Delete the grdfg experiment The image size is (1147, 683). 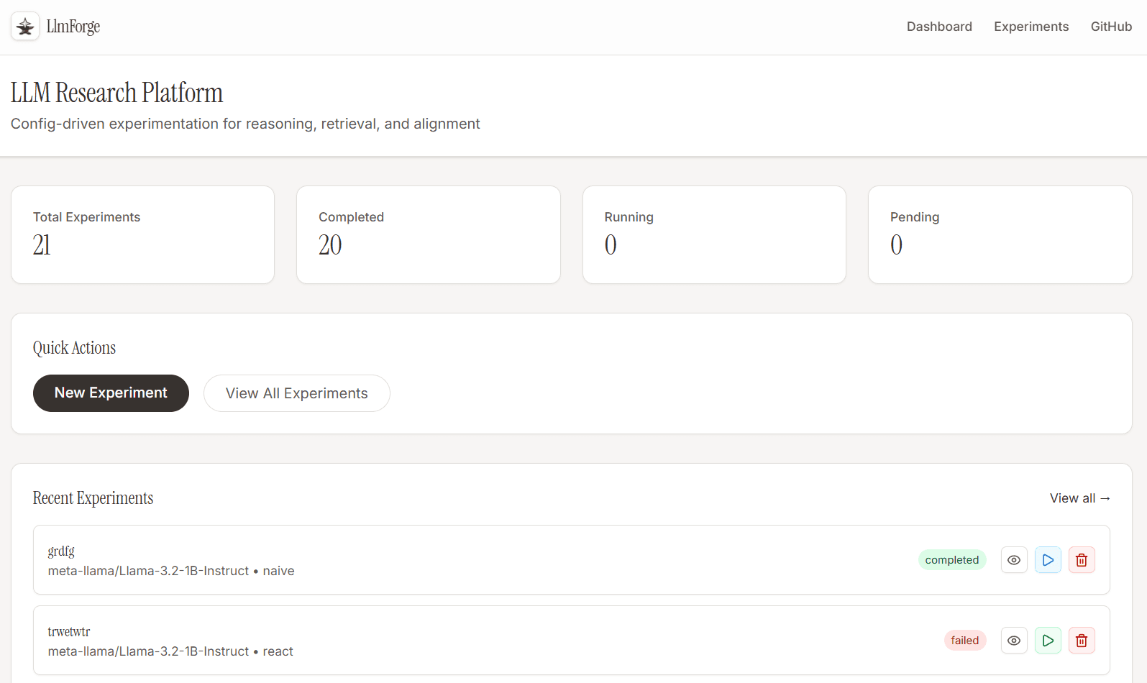tap(1082, 560)
